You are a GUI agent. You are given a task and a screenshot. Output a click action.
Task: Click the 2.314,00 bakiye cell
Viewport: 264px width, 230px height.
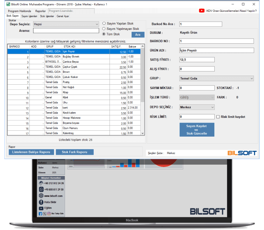pyautogui.click(x=134, y=108)
